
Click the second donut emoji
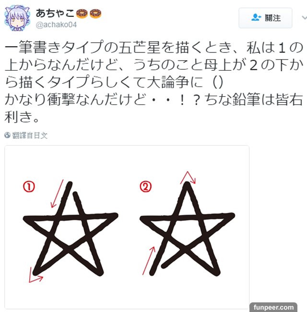coord(95,13)
